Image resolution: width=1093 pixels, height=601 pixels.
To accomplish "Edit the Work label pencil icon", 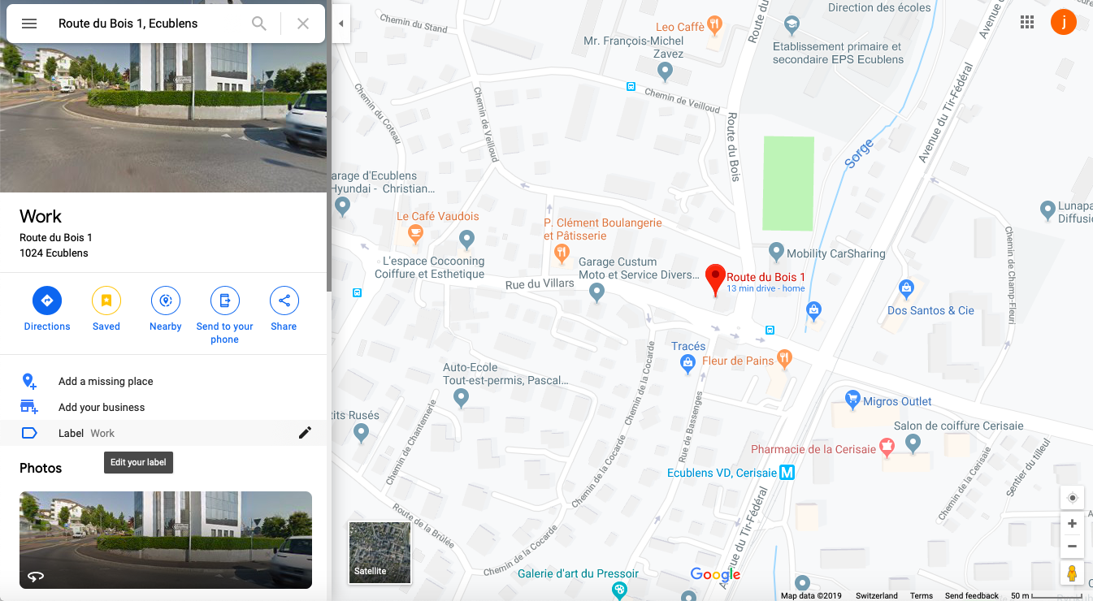I will coord(305,433).
